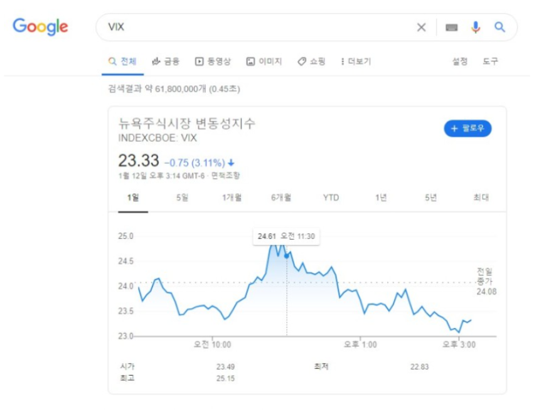The width and height of the screenshot is (534, 417).
Task: Click the INDEXCBOE: VIX ticker text
Action: click(x=158, y=138)
